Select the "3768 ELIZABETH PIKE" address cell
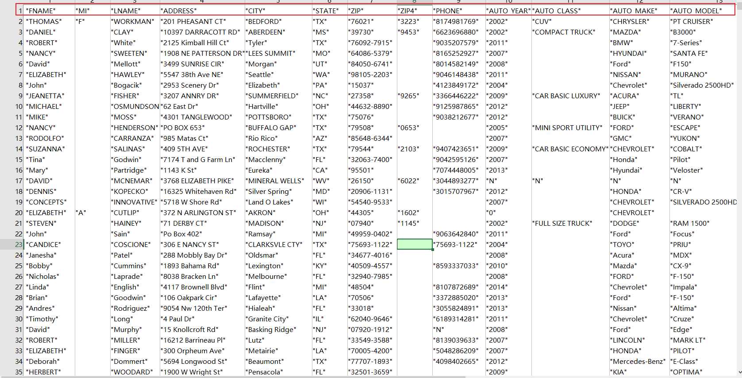This screenshot has height=378, width=742. pos(202,181)
